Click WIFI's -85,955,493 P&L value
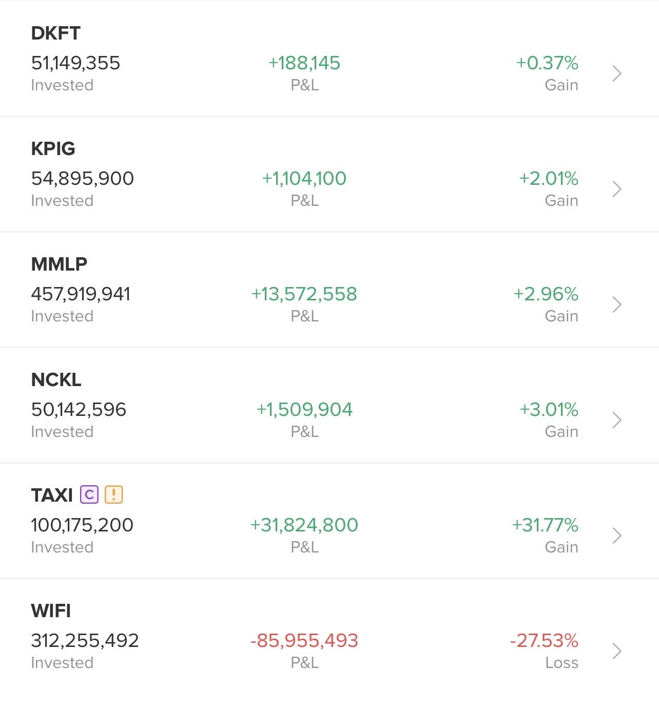Viewport: 659px width, 706px height. [304, 640]
